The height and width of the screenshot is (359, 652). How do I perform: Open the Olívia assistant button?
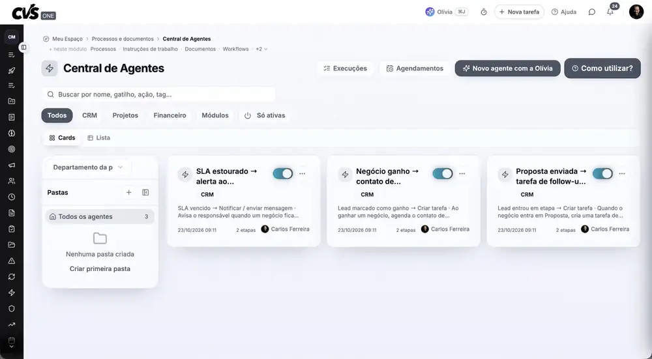click(x=447, y=12)
